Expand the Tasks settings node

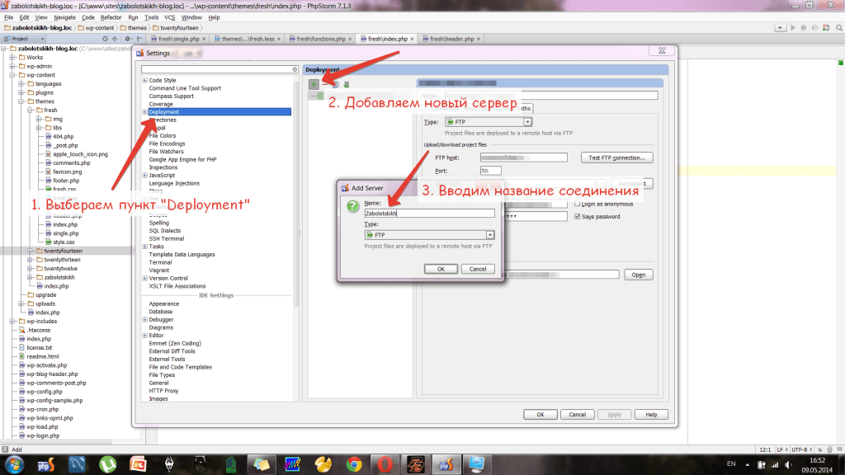145,247
